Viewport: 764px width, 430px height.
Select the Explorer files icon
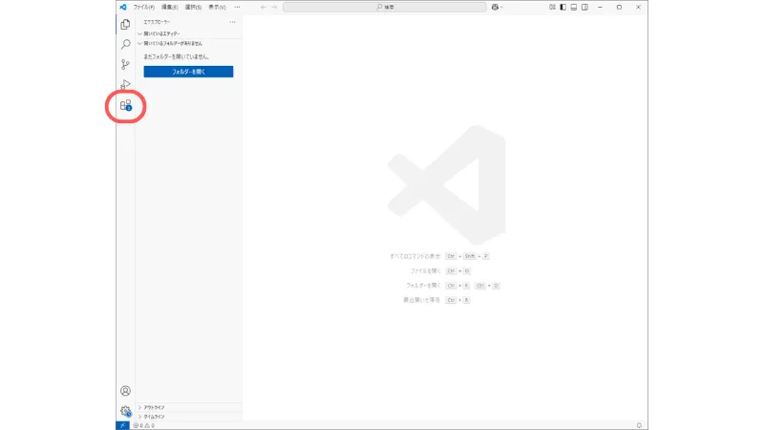(125, 24)
